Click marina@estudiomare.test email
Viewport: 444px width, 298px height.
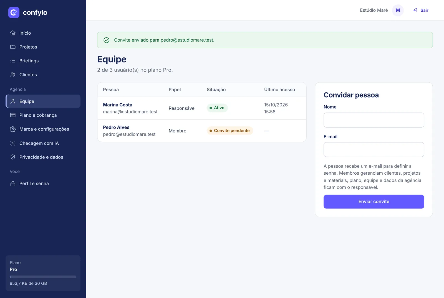click(x=130, y=112)
